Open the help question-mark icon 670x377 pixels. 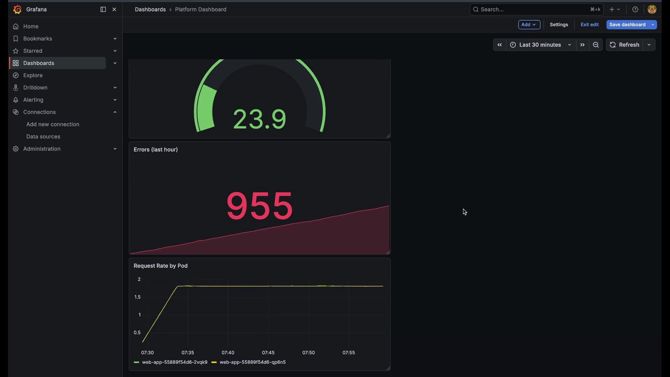[635, 9]
